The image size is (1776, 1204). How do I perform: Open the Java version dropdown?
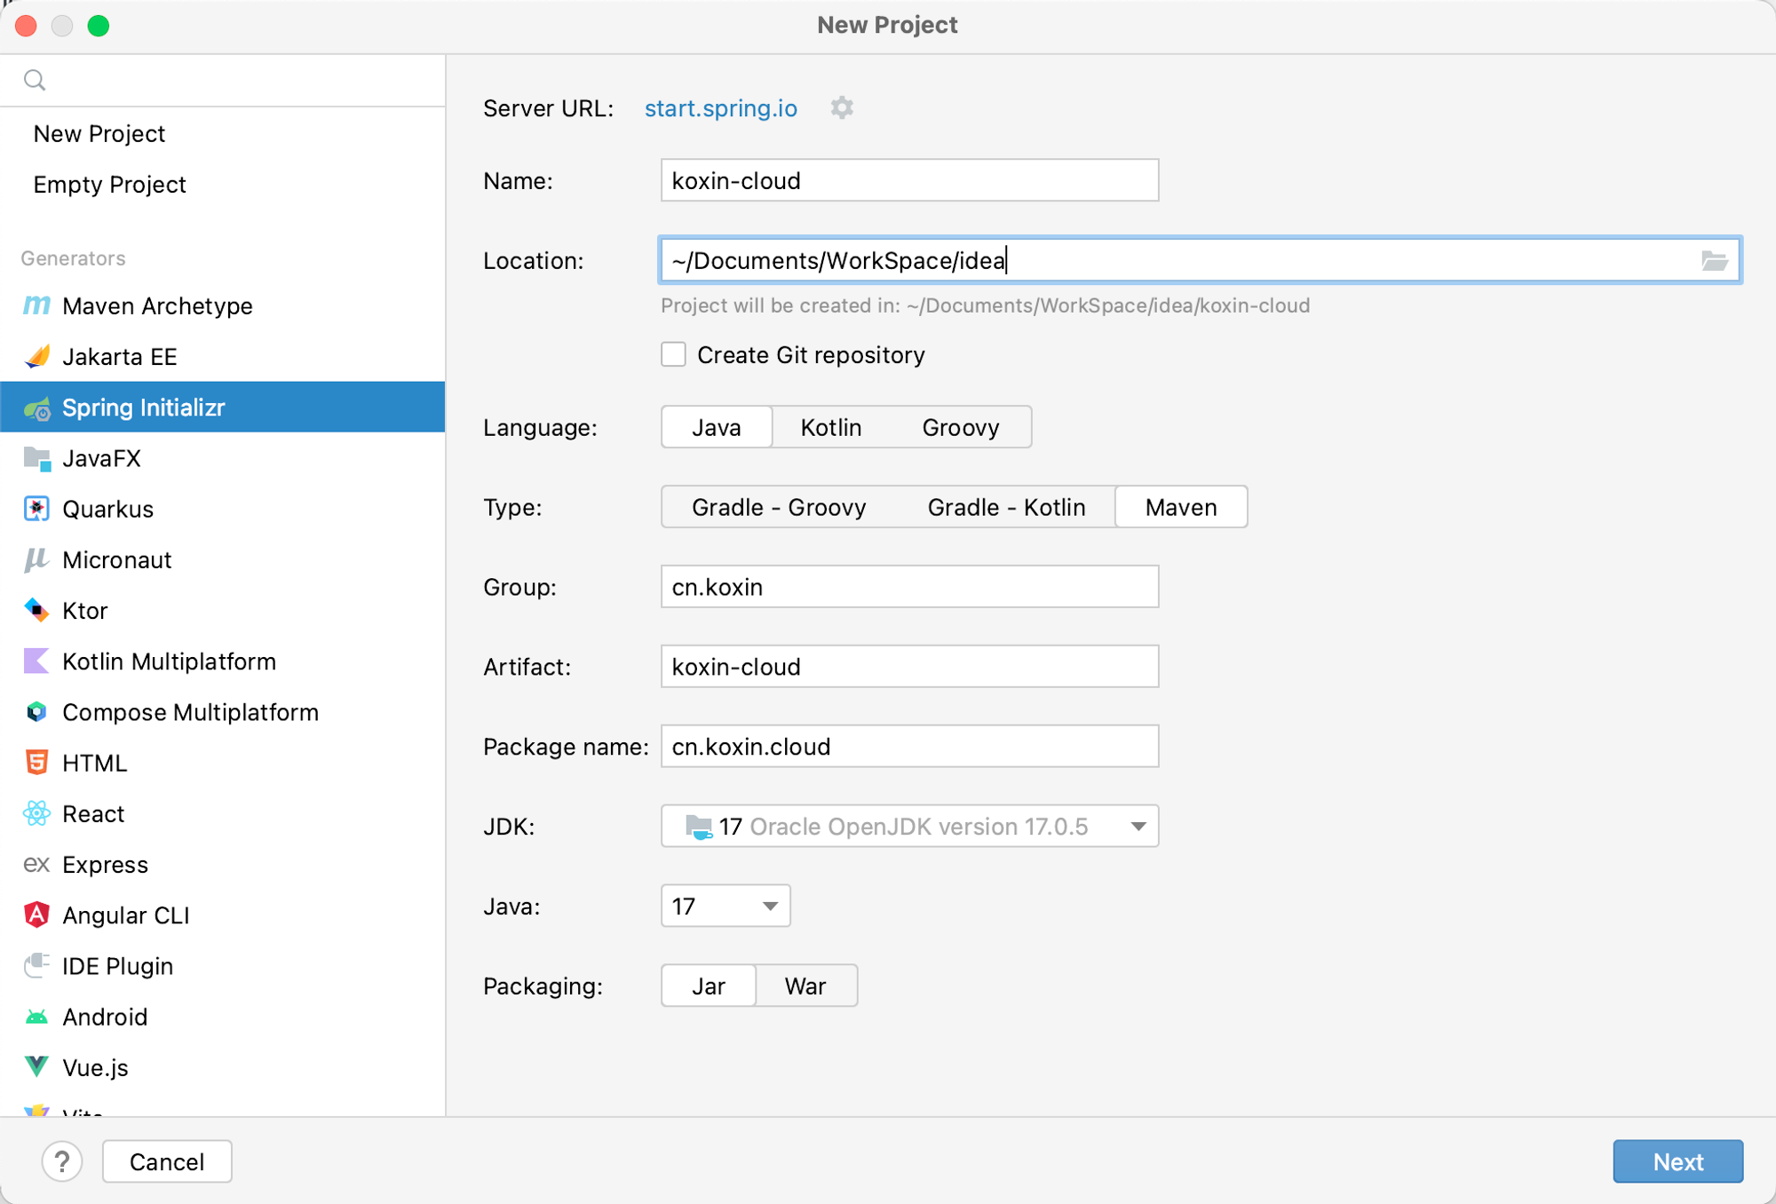point(725,907)
